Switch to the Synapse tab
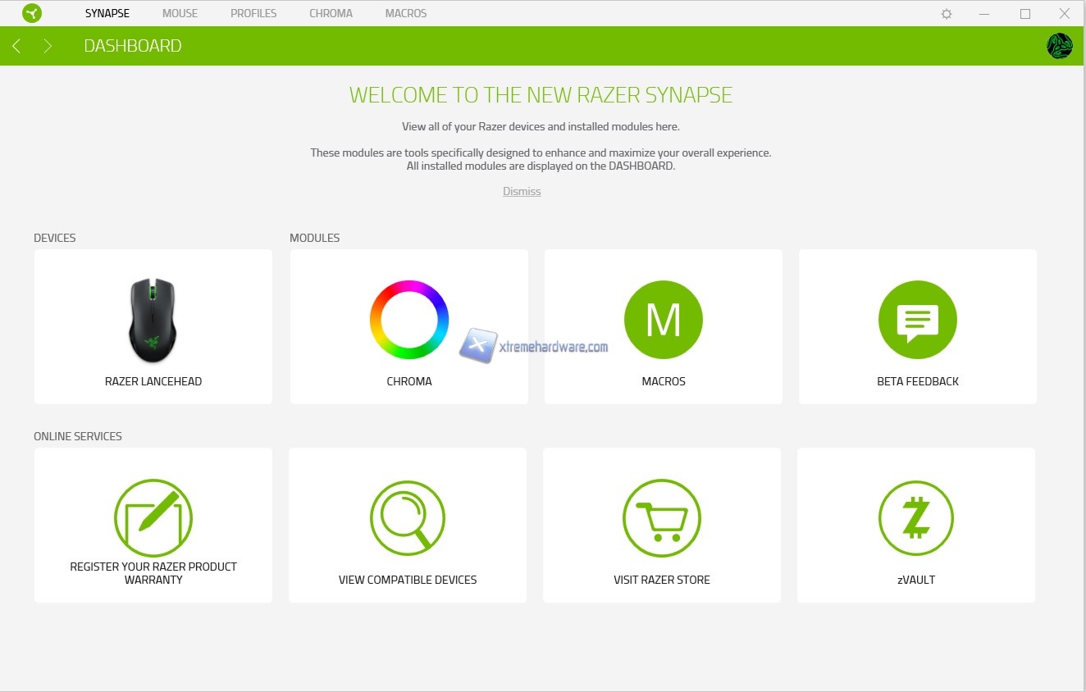 click(107, 13)
